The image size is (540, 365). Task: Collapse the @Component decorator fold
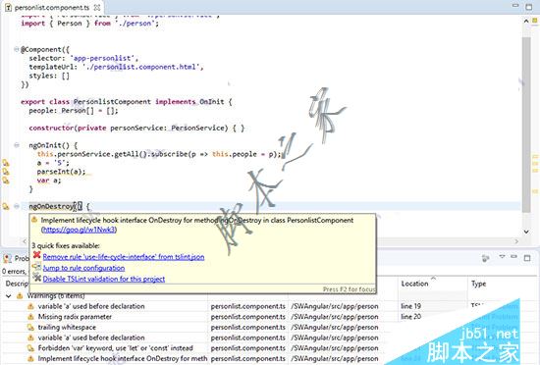[x=16, y=49]
